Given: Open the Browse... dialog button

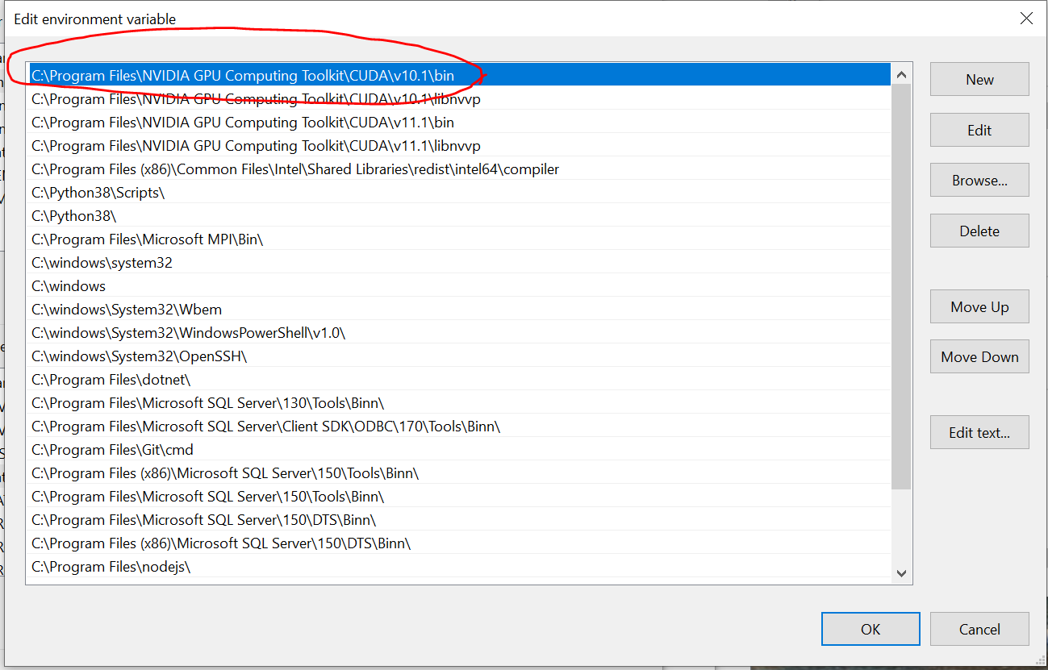Looking at the screenshot, I should pyautogui.click(x=979, y=181).
